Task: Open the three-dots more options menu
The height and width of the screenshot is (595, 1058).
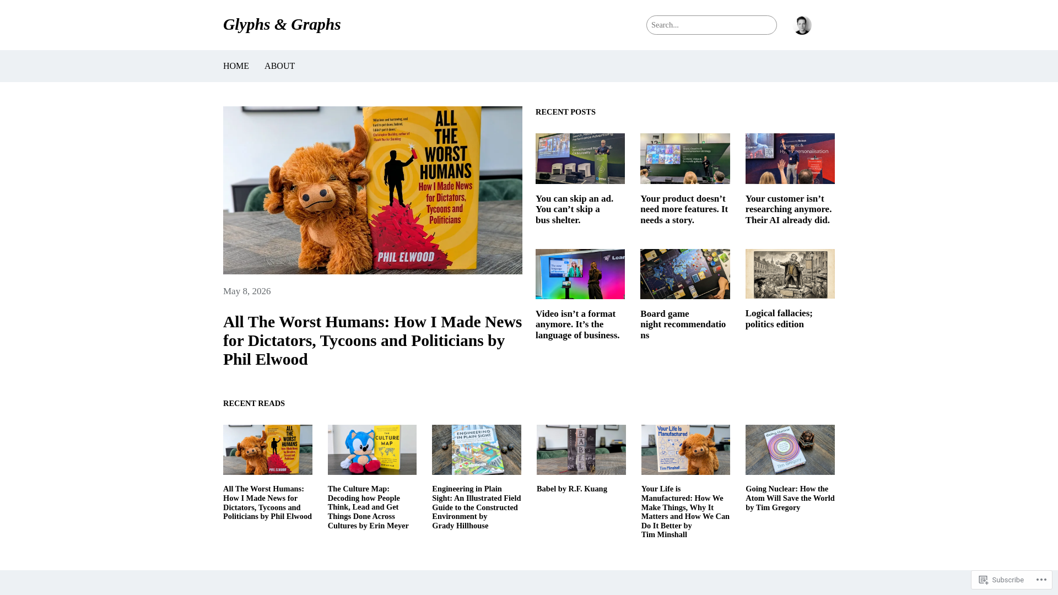Action: point(1040,580)
